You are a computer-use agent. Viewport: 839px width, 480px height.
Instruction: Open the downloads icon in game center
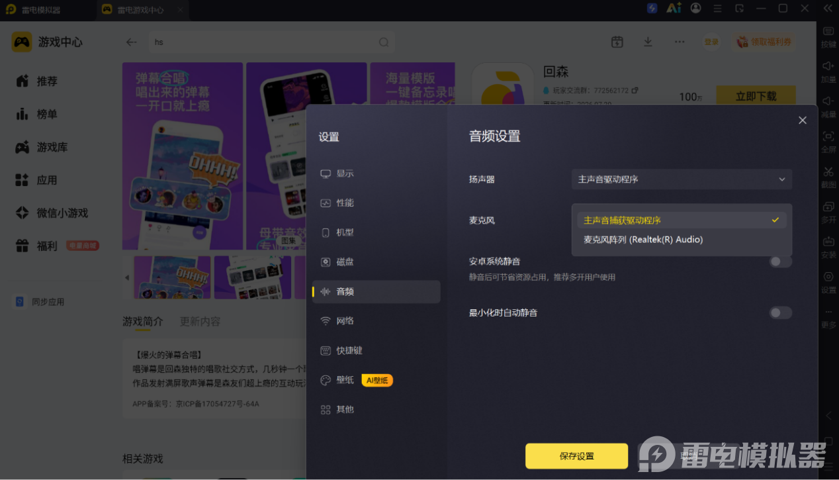(x=648, y=42)
